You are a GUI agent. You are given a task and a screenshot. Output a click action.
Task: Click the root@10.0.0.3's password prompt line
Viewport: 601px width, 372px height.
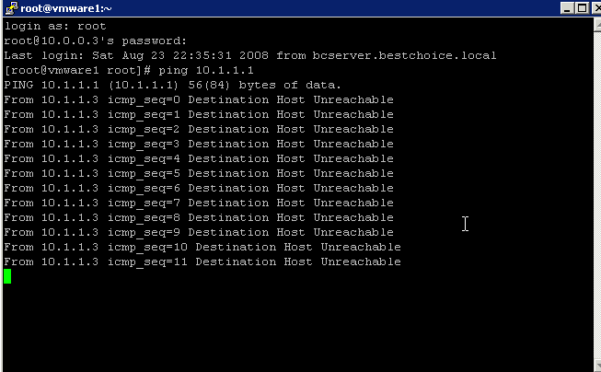[x=96, y=41]
